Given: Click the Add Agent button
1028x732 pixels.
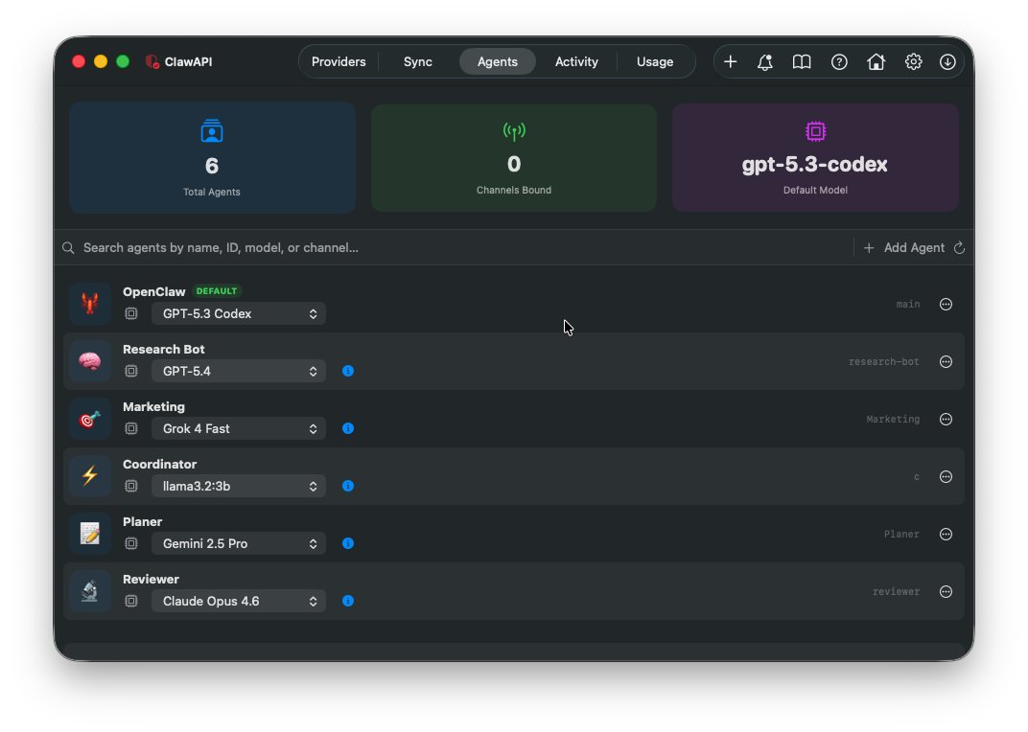Looking at the screenshot, I should pos(904,248).
